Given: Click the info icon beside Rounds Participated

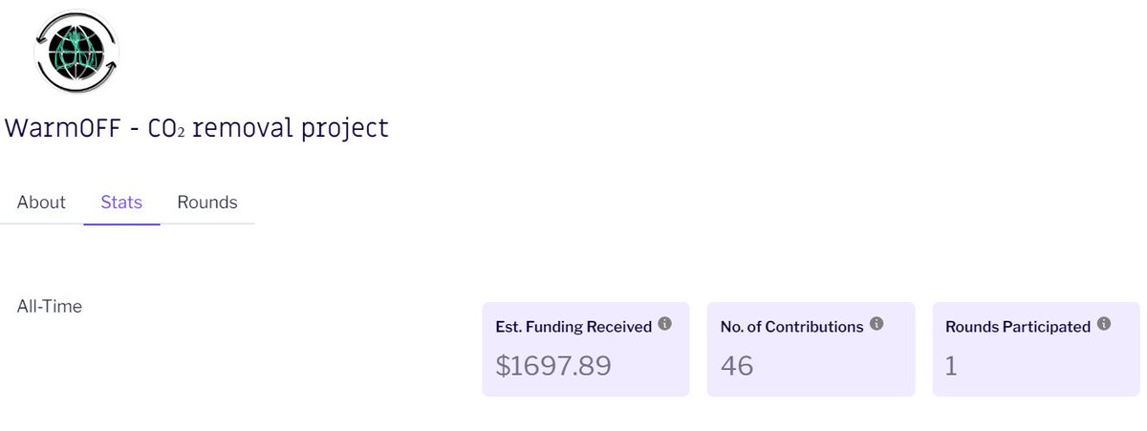Looking at the screenshot, I should pos(1104,325).
